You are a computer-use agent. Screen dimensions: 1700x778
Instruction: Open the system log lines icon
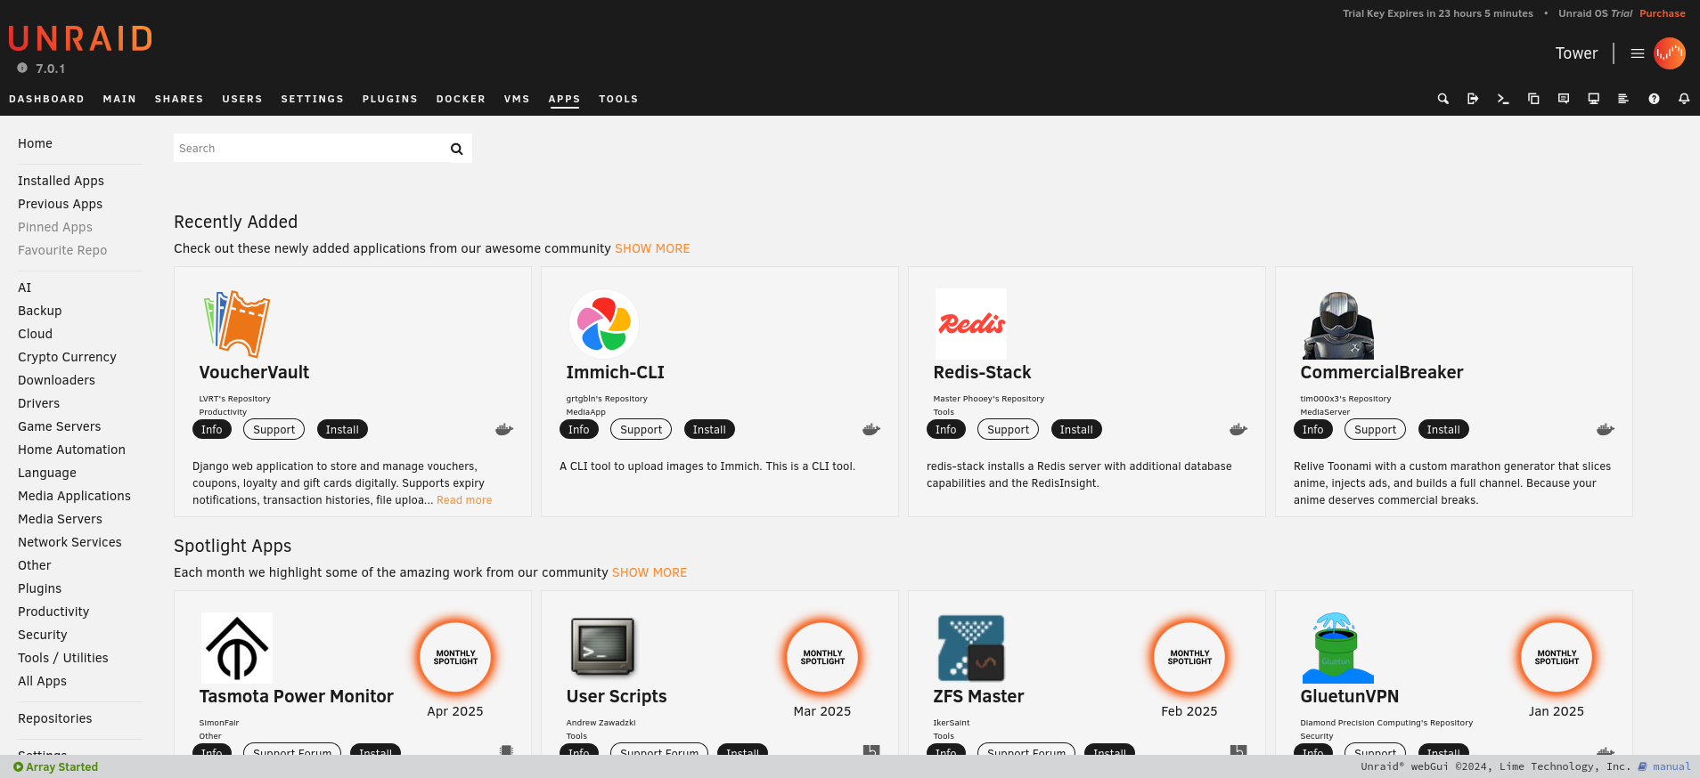[1623, 99]
